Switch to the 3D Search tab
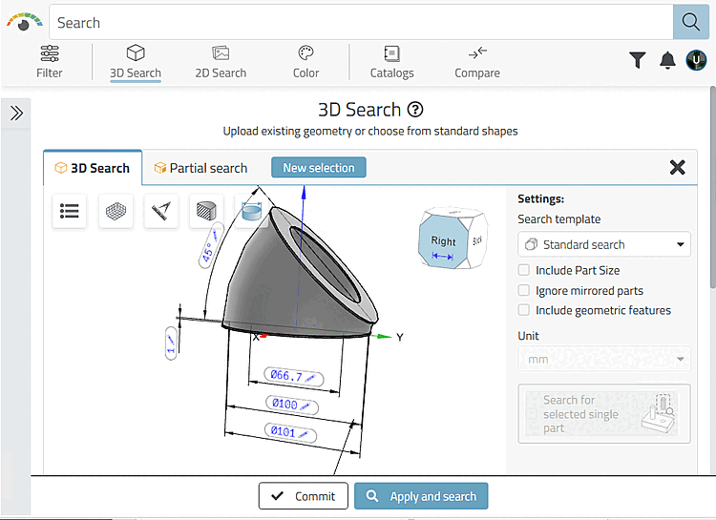The width and height of the screenshot is (716, 520). pos(93,168)
